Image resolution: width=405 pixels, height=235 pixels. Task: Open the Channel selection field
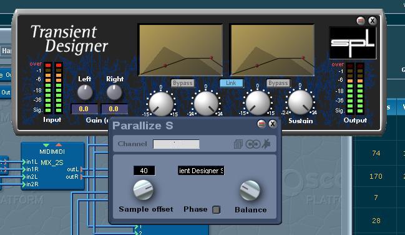click(x=176, y=144)
